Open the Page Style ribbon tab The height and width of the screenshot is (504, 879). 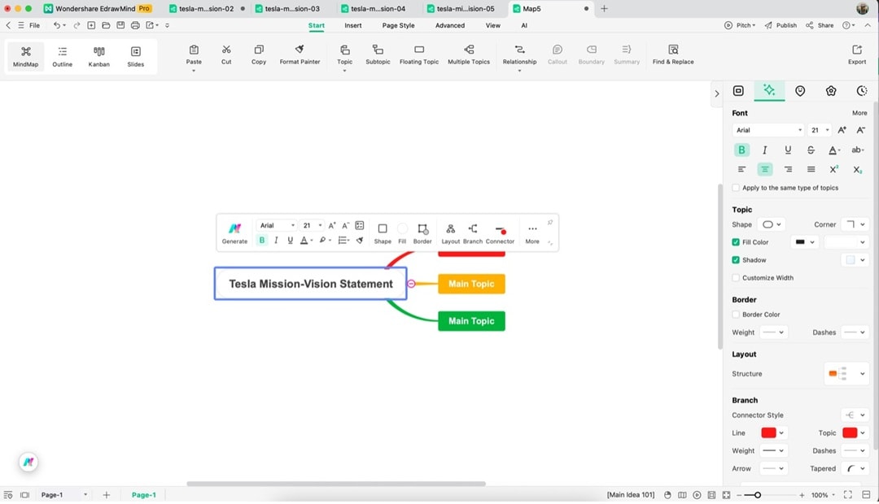[399, 25]
